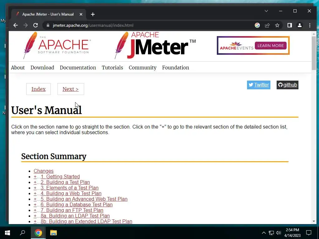Open 1. Getting Started section
The image size is (319, 239).
pyautogui.click(x=60, y=177)
